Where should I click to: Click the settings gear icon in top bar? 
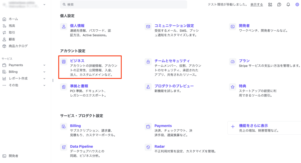297,5
